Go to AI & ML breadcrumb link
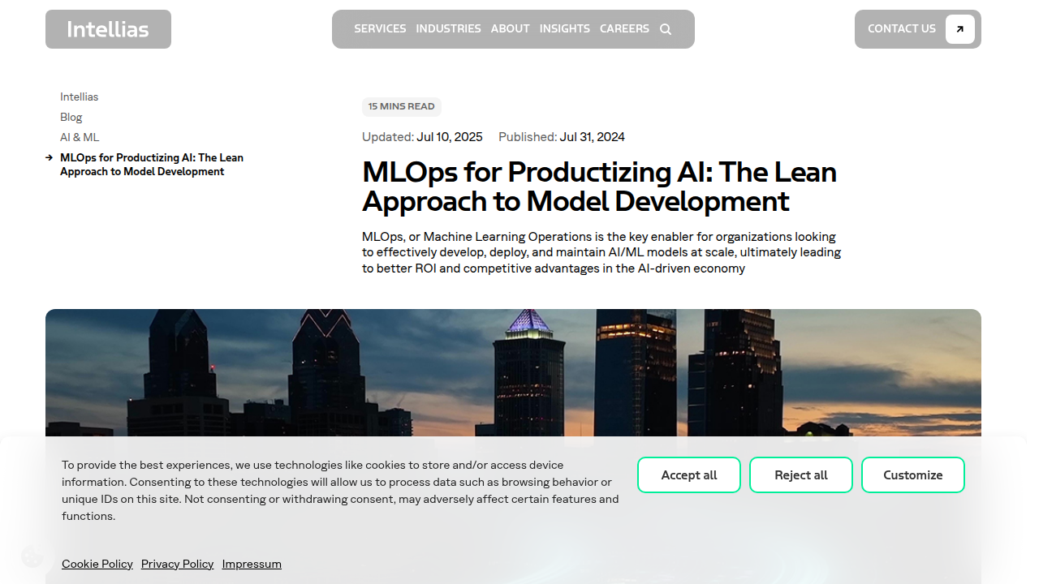 point(80,137)
